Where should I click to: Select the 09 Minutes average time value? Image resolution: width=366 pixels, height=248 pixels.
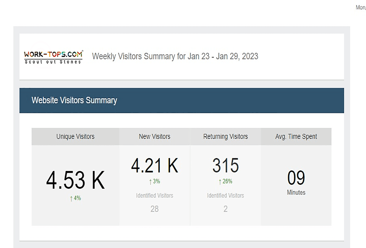click(296, 178)
